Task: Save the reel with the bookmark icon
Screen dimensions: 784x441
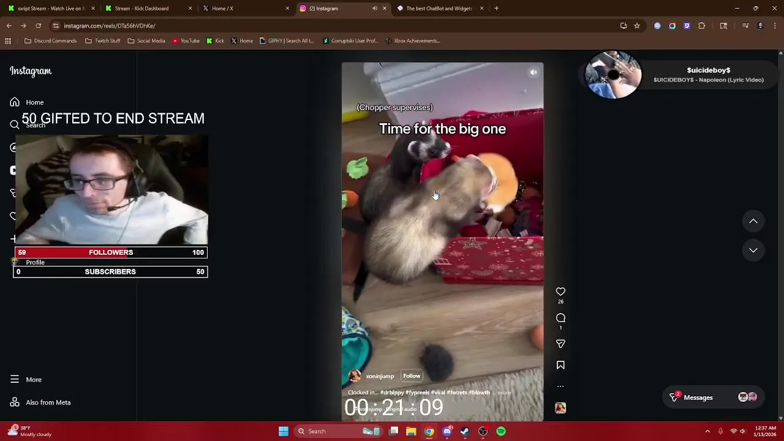Action: tap(560, 365)
